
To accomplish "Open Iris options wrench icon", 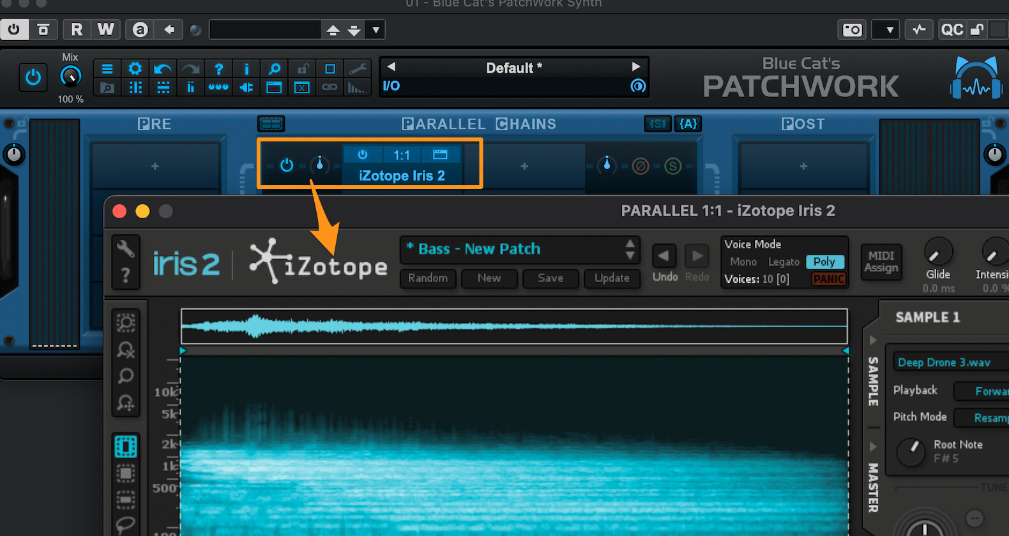I will (x=126, y=249).
